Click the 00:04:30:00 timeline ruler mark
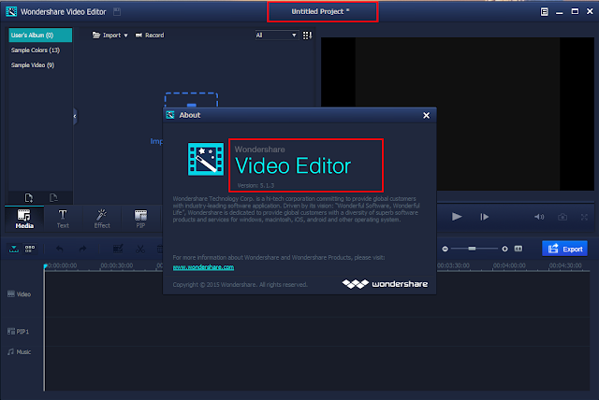 click(x=565, y=265)
